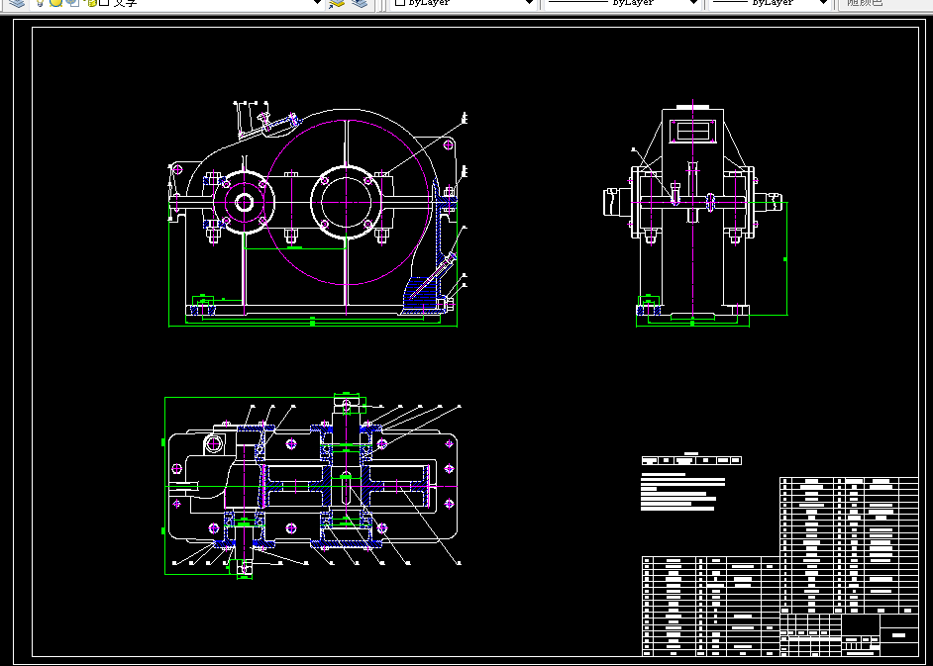Screen dimensions: 933x666
Task: Select the large magenta gear pitch circle
Action: 348,202
